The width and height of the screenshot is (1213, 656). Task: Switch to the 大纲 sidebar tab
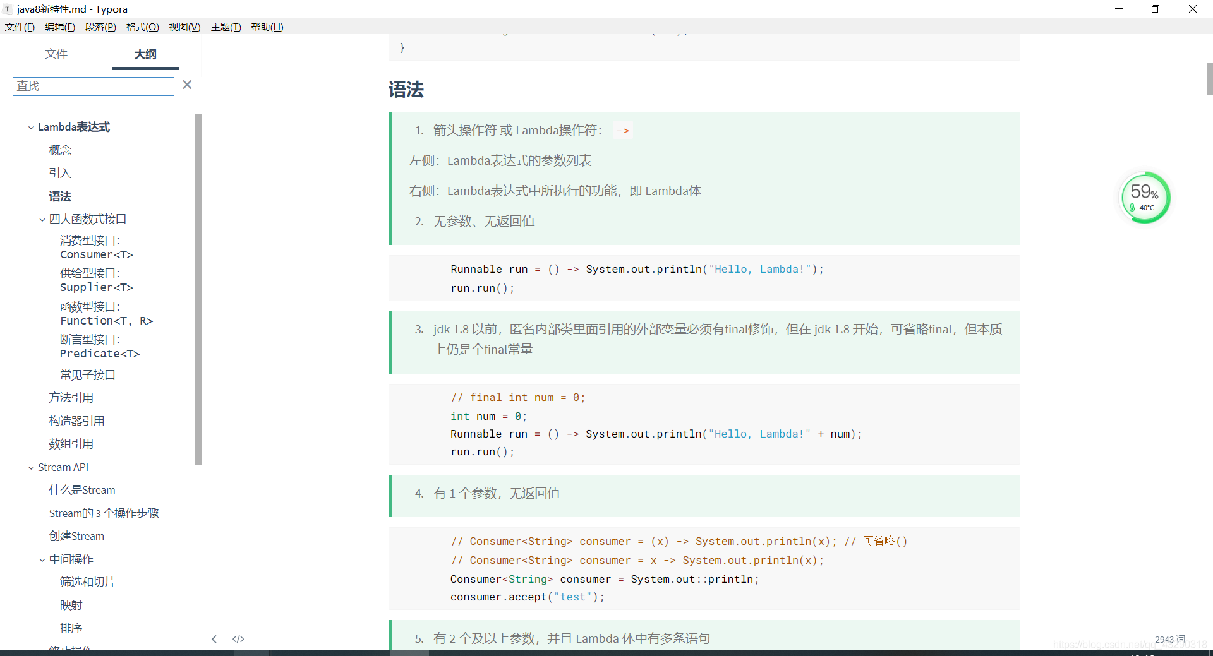[x=145, y=54]
